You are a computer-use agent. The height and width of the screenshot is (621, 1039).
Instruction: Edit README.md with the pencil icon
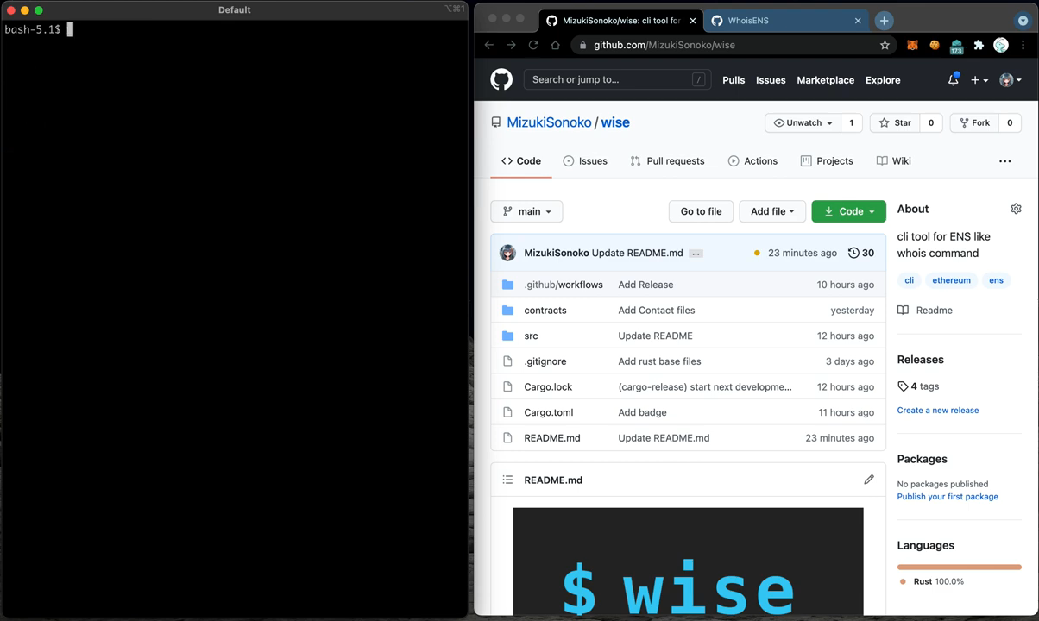point(869,480)
